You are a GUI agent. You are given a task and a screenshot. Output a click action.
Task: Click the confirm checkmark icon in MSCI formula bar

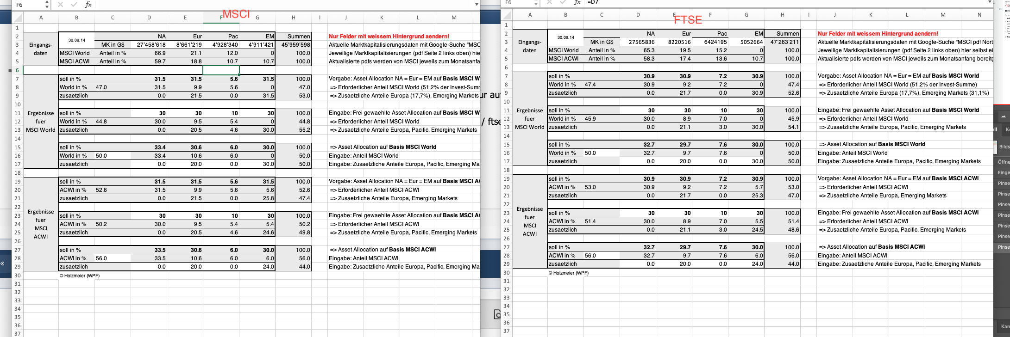[74, 5]
